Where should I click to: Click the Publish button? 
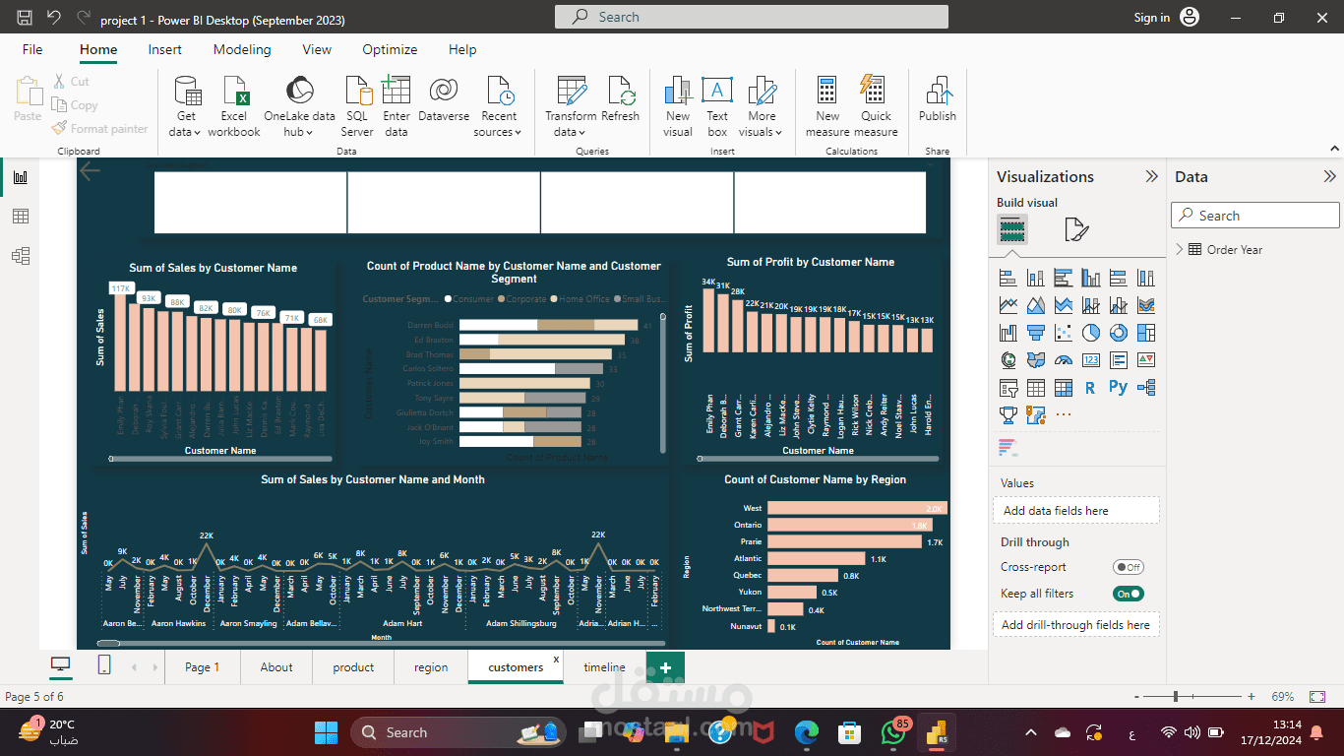937,103
